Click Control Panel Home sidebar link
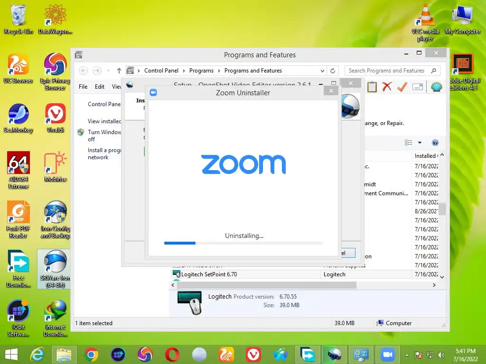Image resolution: width=486 pixels, height=364 pixels. [104, 104]
